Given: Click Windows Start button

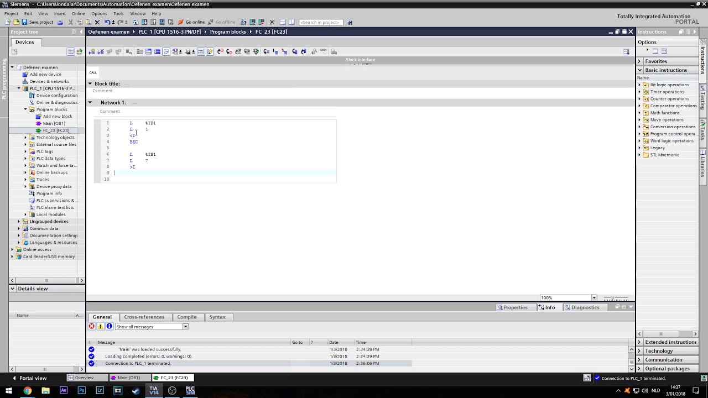Looking at the screenshot, I should pyautogui.click(x=9, y=390).
